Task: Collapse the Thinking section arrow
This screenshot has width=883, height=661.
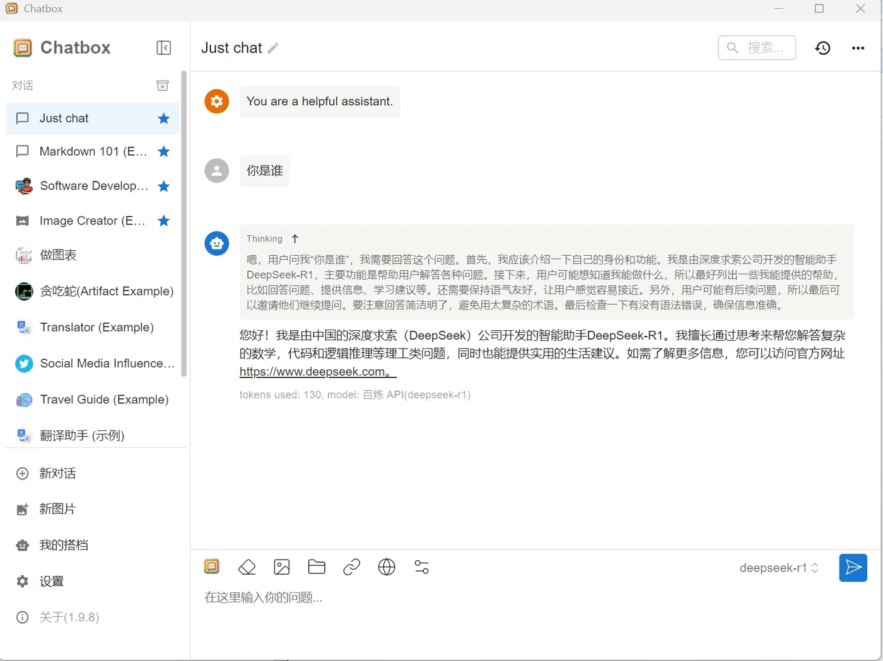Action: [x=295, y=239]
